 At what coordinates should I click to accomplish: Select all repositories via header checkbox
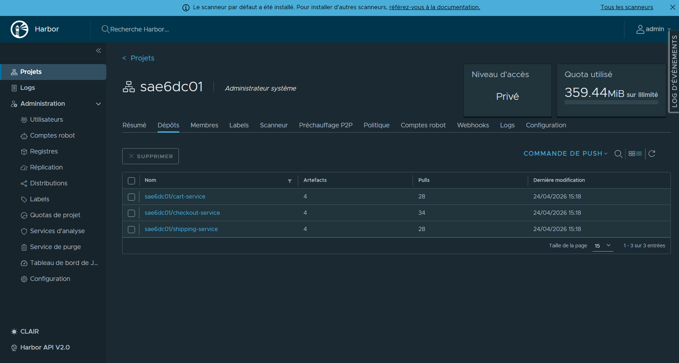click(x=131, y=181)
